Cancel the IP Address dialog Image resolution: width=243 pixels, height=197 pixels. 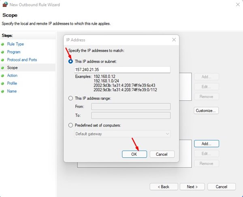tap(162, 154)
